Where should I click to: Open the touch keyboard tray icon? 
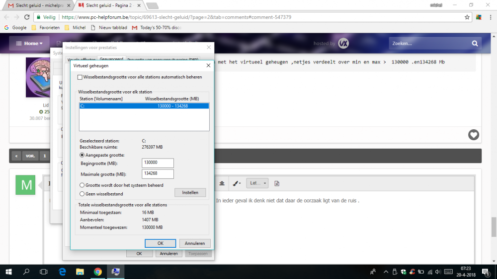click(448, 272)
